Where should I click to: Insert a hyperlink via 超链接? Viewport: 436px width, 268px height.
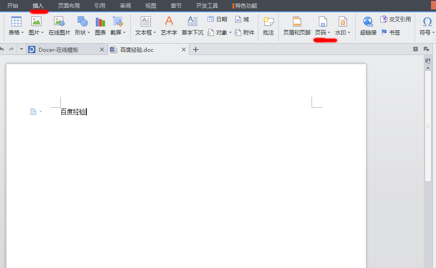click(x=368, y=22)
